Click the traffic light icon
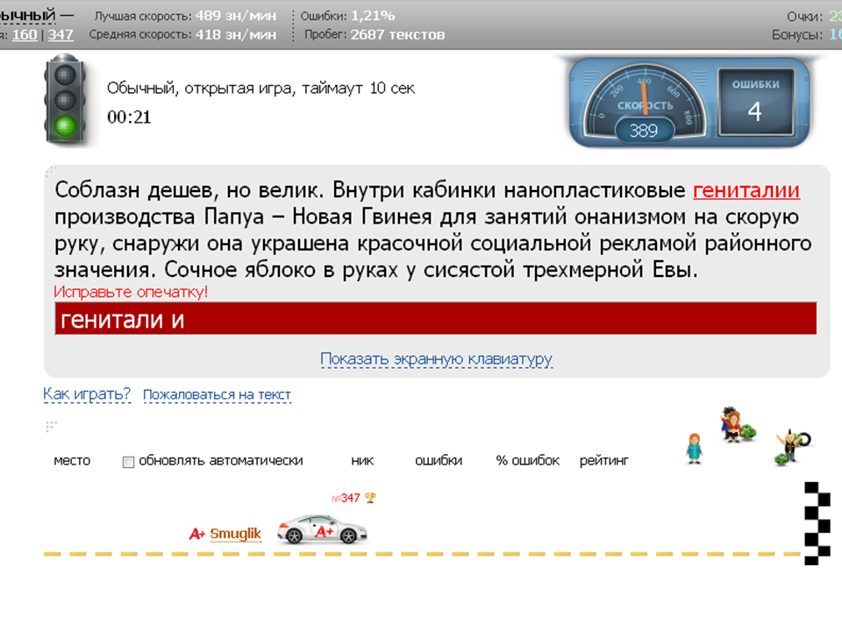842x631 pixels. point(66,99)
